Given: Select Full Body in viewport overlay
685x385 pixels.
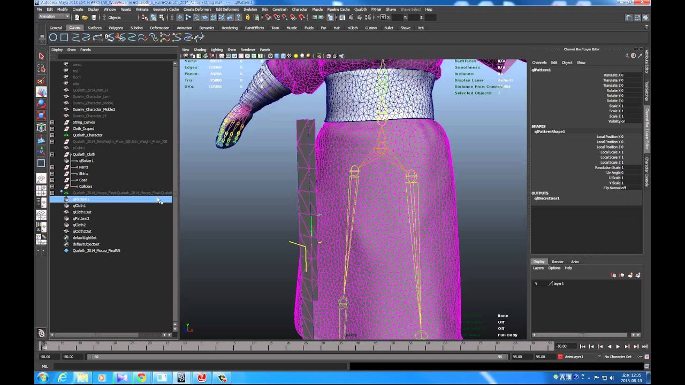Looking at the screenshot, I should click(507, 335).
